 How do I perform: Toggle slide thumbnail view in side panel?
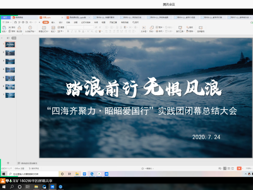[x=14, y=38]
